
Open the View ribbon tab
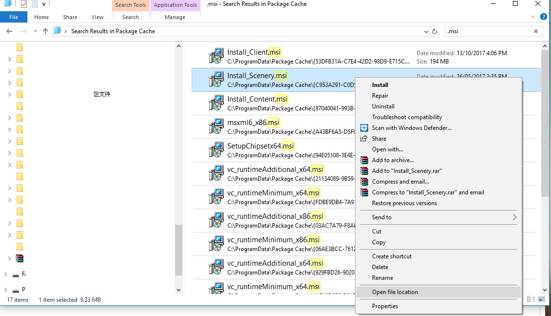pyautogui.click(x=97, y=17)
